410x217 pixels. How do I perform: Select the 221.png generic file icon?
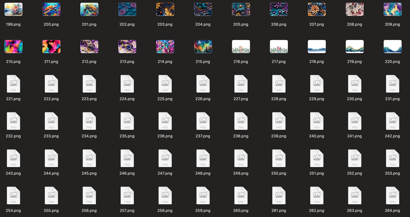tap(13, 84)
